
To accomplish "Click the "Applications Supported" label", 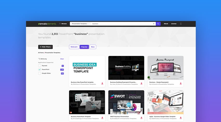I will pyautogui.click(x=46, y=62).
